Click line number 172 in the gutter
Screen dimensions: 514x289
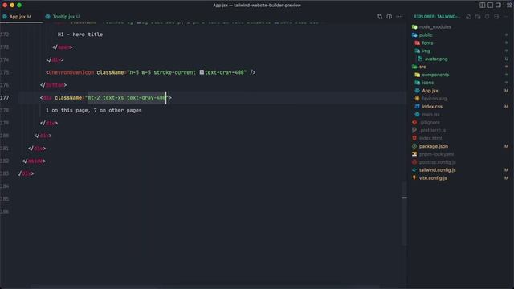(5, 35)
